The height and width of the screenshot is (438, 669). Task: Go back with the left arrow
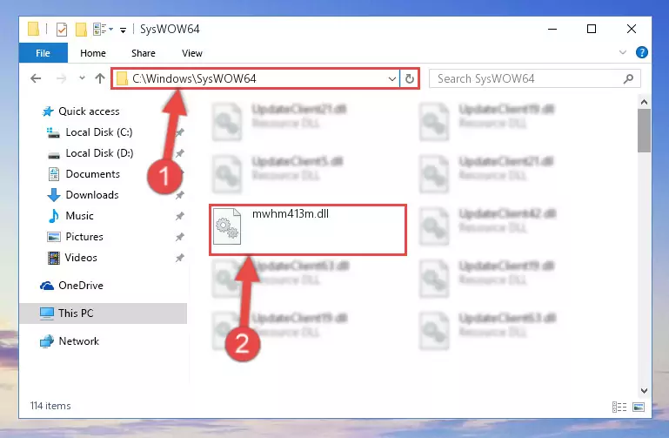click(36, 78)
